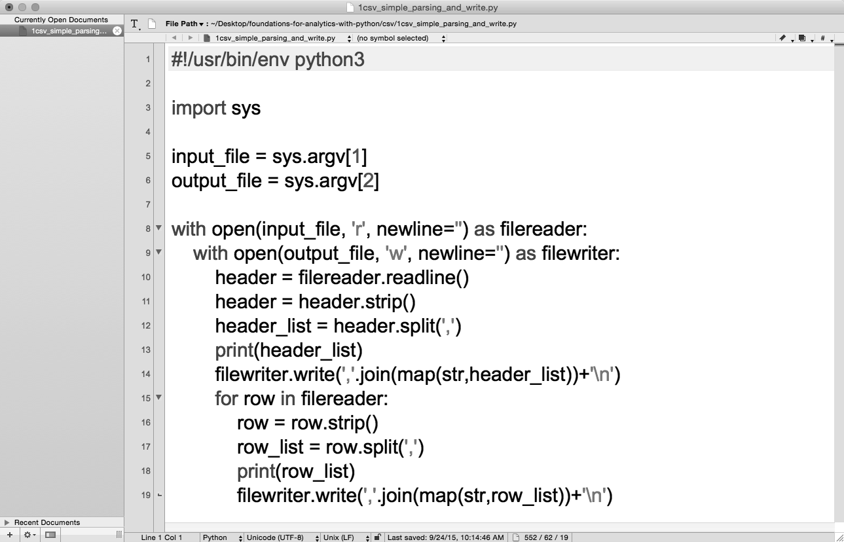Collapse the for-loop fold triangle at line 15
Viewport: 844px width, 542px height.
pyautogui.click(x=158, y=397)
